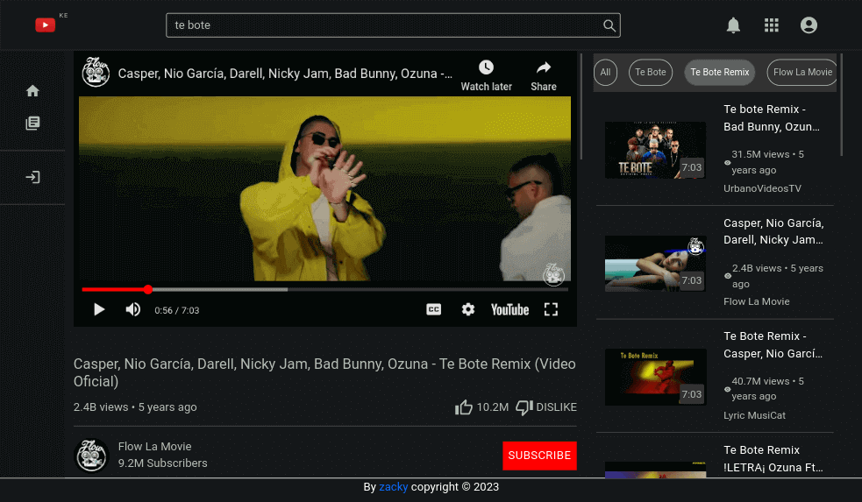The image size is (862, 502).
Task: Toggle closed captions (CC)
Action: [434, 310]
